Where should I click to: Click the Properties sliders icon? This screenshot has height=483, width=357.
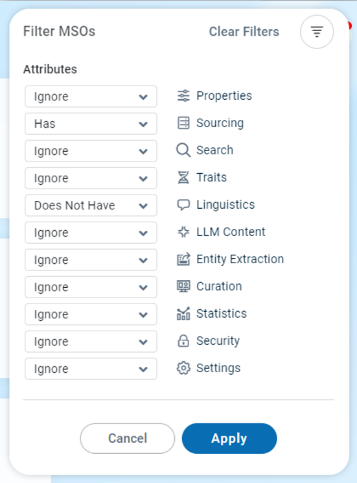click(183, 96)
